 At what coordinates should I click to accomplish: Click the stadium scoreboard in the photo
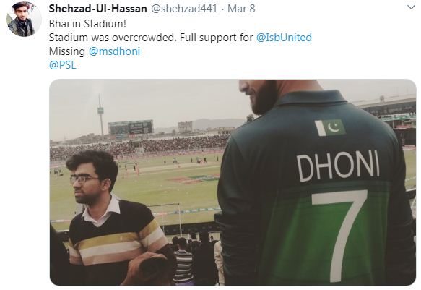point(131,127)
